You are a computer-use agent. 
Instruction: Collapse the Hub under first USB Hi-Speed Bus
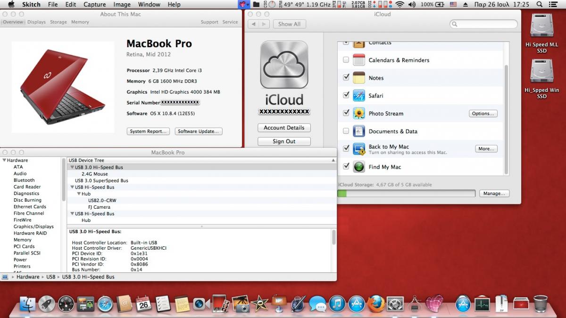(79, 194)
